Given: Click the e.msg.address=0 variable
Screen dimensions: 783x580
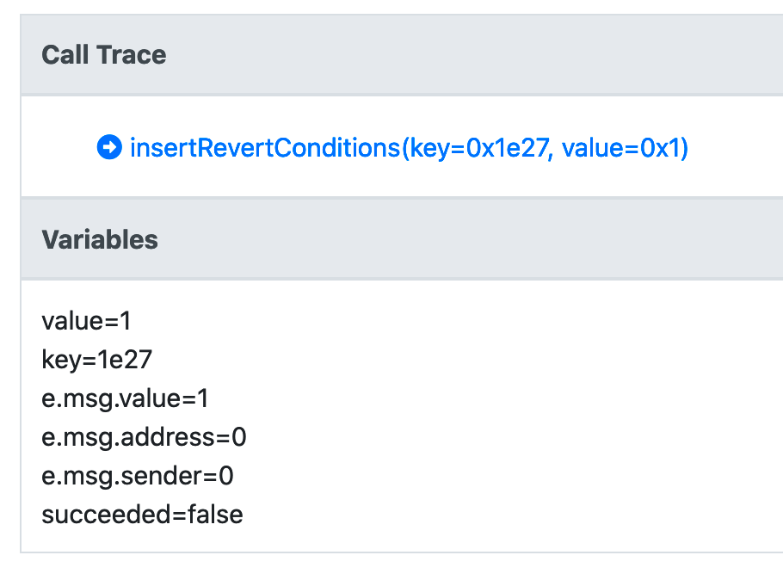Looking at the screenshot, I should pyautogui.click(x=144, y=437).
